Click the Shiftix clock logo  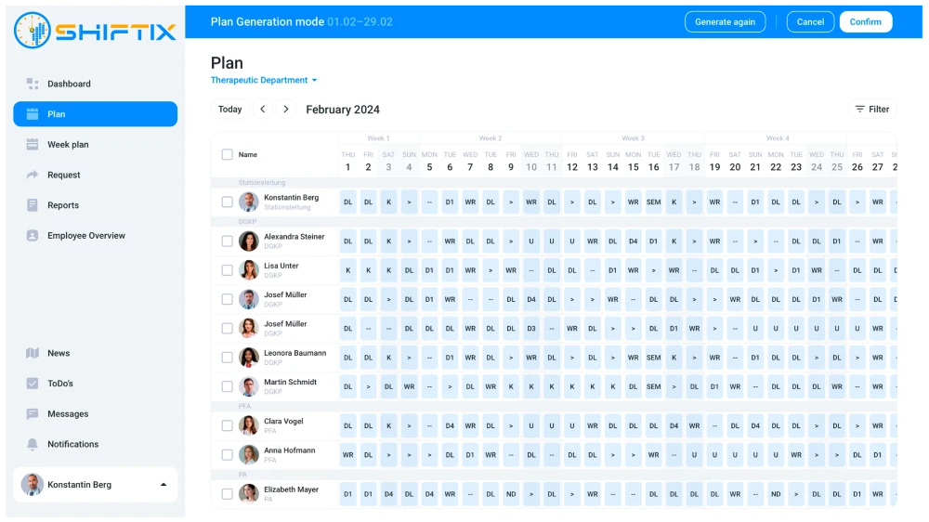pos(32,31)
